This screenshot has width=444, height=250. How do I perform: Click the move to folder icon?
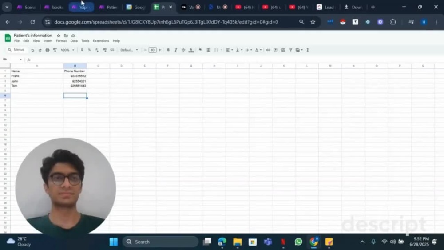click(66, 36)
